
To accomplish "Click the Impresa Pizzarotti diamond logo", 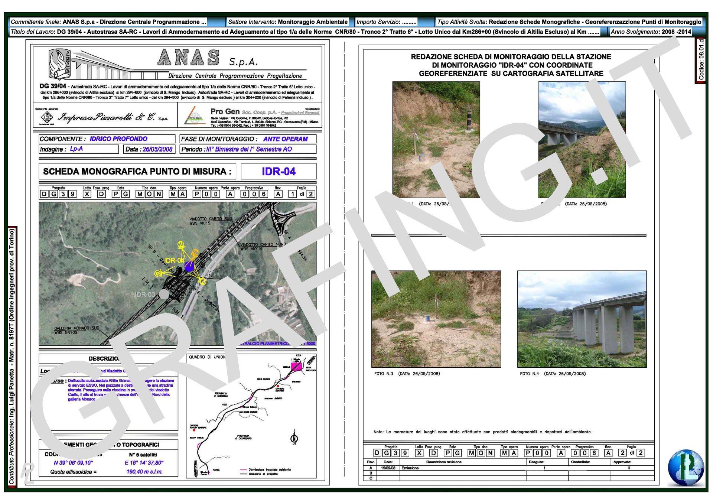I will tap(46, 118).
